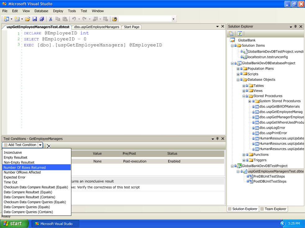This screenshot has width=305, height=228.
Task: Pin the Solution Explorer panel
Action: [295, 26]
